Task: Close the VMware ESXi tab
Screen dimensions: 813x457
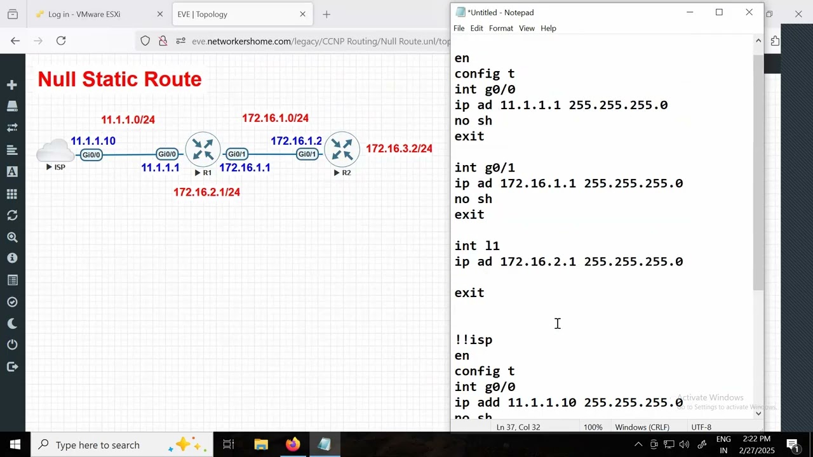Action: coord(160,14)
